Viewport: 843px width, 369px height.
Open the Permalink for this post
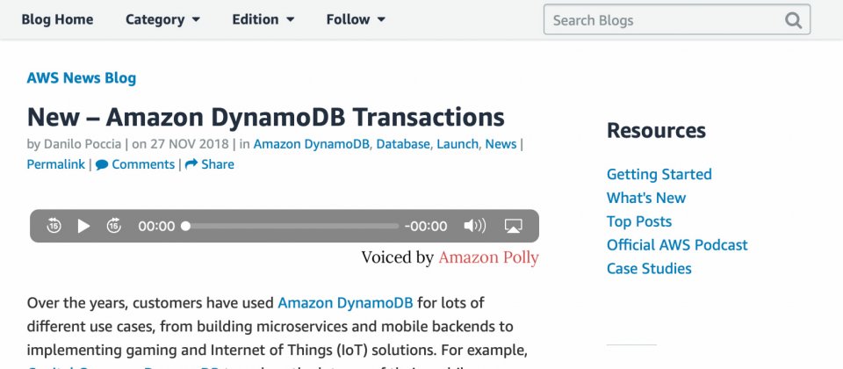[x=56, y=164]
